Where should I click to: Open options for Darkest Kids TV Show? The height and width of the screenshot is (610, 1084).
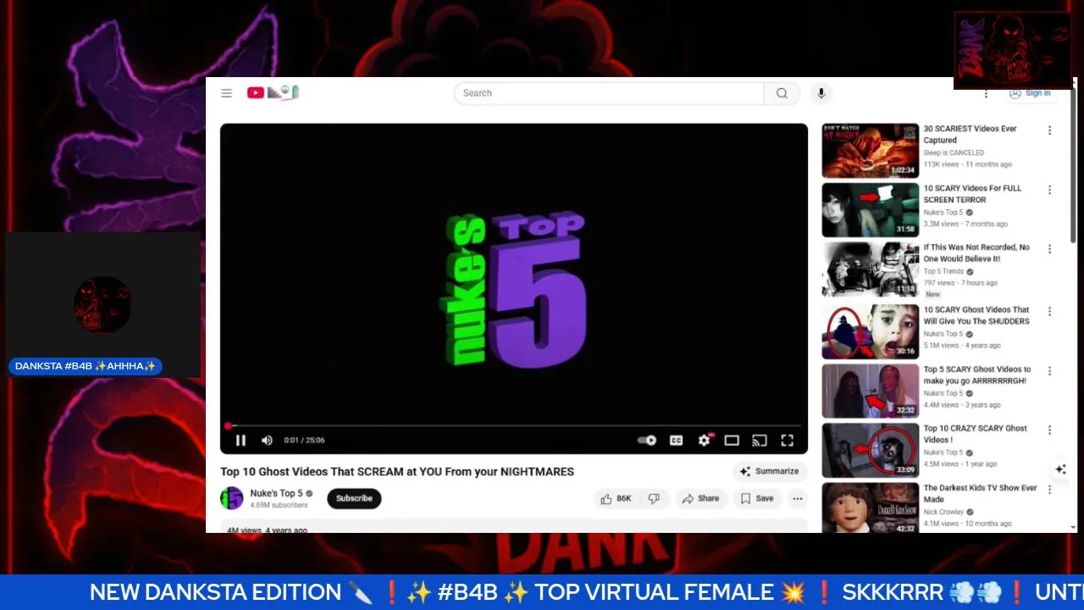coord(1049,490)
